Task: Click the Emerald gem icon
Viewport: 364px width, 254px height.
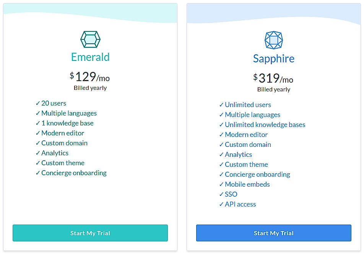Action: pyautogui.click(x=90, y=39)
